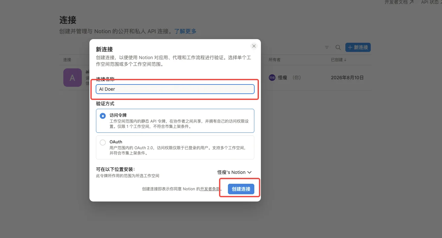The width and height of the screenshot is (442, 238).
Task: Open the 怪瘦's Notion workspace dropdown
Action: point(235,172)
